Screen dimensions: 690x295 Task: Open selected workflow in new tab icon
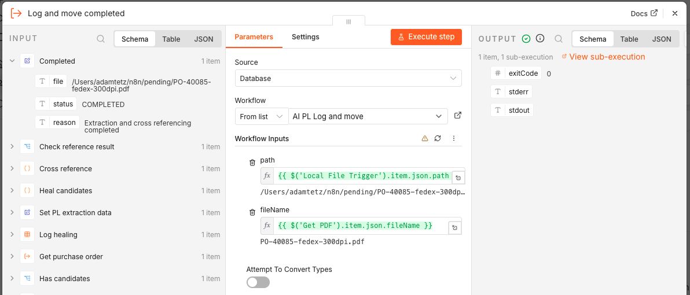pos(458,116)
